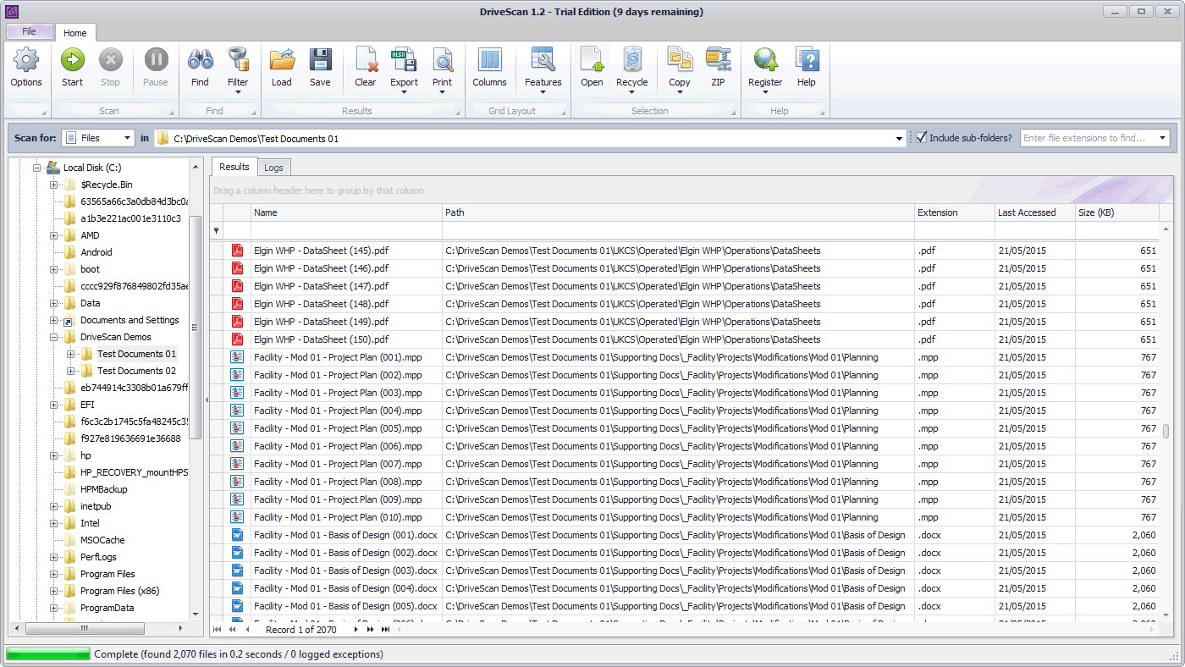
Task: Collapse the DriveScan Demos folder node
Action: point(54,337)
